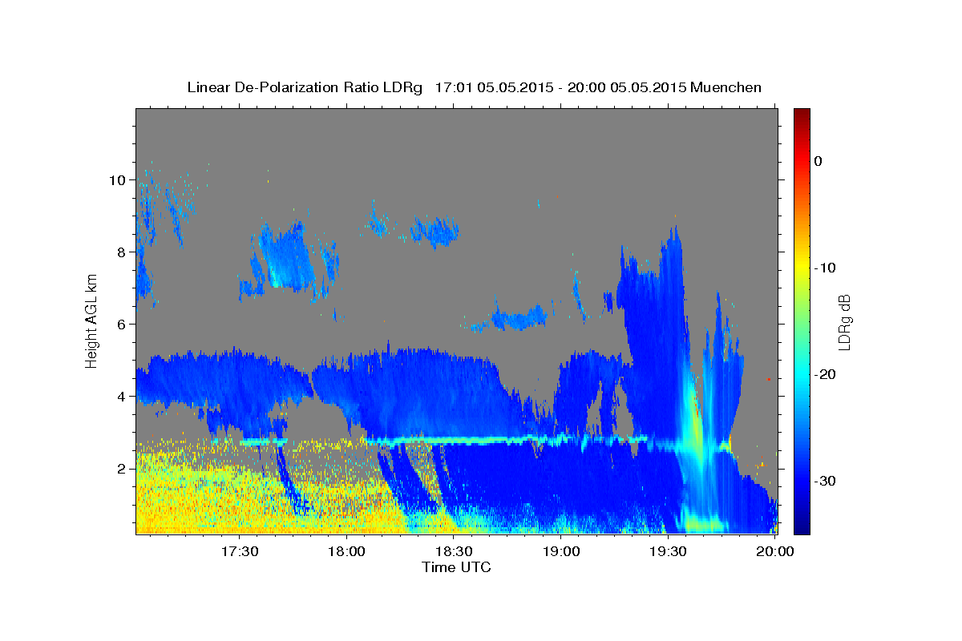Click the 20:00 time tick label
This screenshot has width=962, height=641.
pos(775,551)
